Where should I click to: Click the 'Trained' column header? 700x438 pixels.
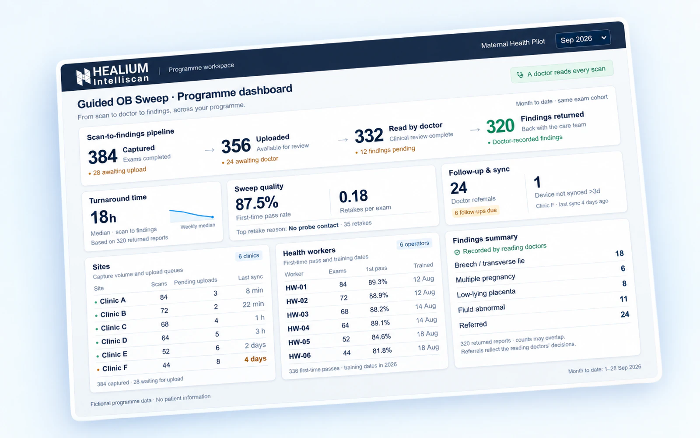423,265
